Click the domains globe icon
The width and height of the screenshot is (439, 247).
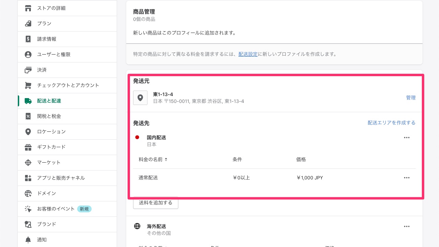coord(28,193)
